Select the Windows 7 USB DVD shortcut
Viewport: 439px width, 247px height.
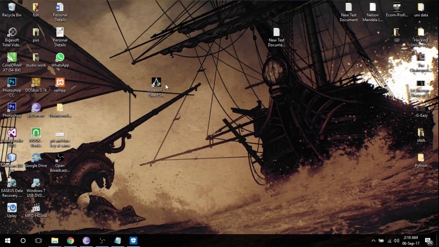tap(36, 188)
